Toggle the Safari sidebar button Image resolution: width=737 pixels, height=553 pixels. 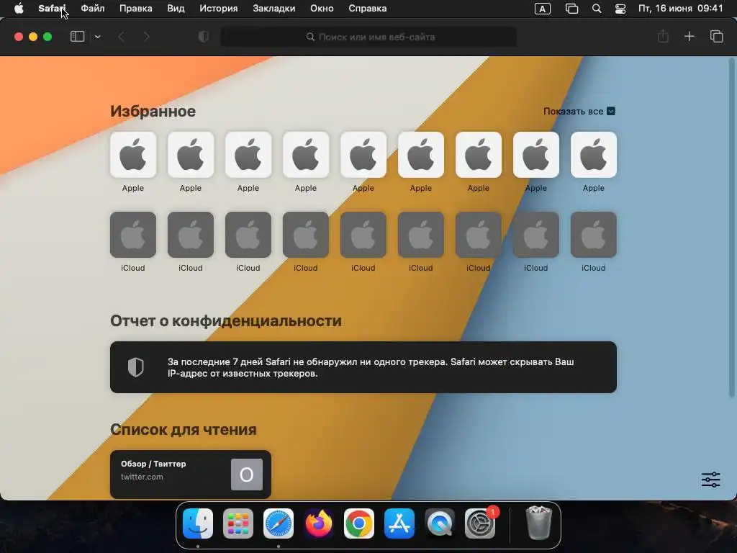(x=77, y=36)
